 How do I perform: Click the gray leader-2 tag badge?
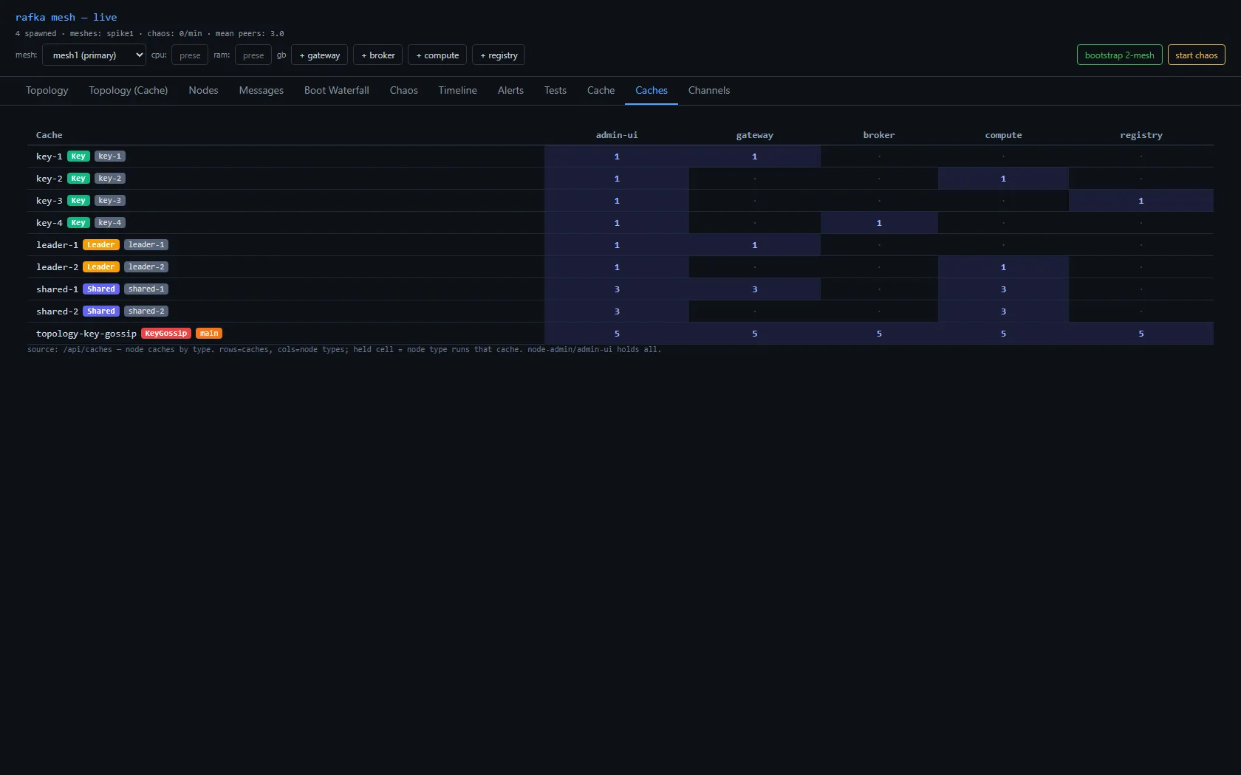click(x=146, y=267)
